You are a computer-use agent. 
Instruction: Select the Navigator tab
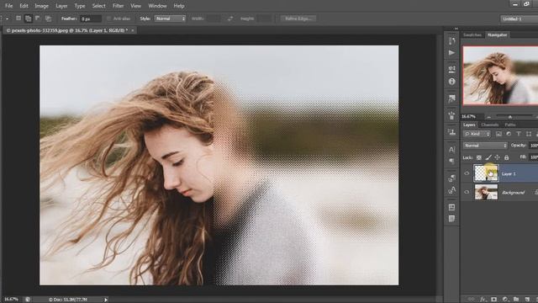click(498, 35)
